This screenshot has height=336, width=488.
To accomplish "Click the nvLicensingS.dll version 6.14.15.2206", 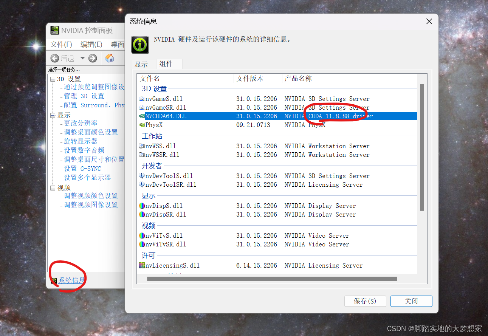I will pyautogui.click(x=257, y=265).
